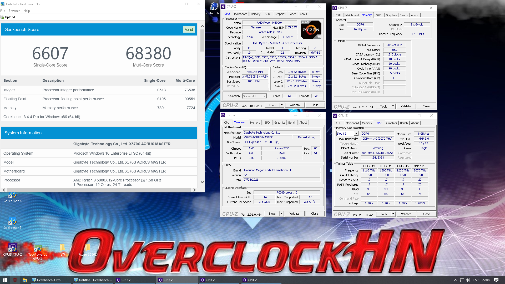Open the notification center icon
505x284 pixels.
coord(496,280)
